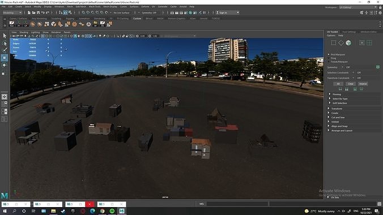Open the Transform Constraint dropdown

353,78
